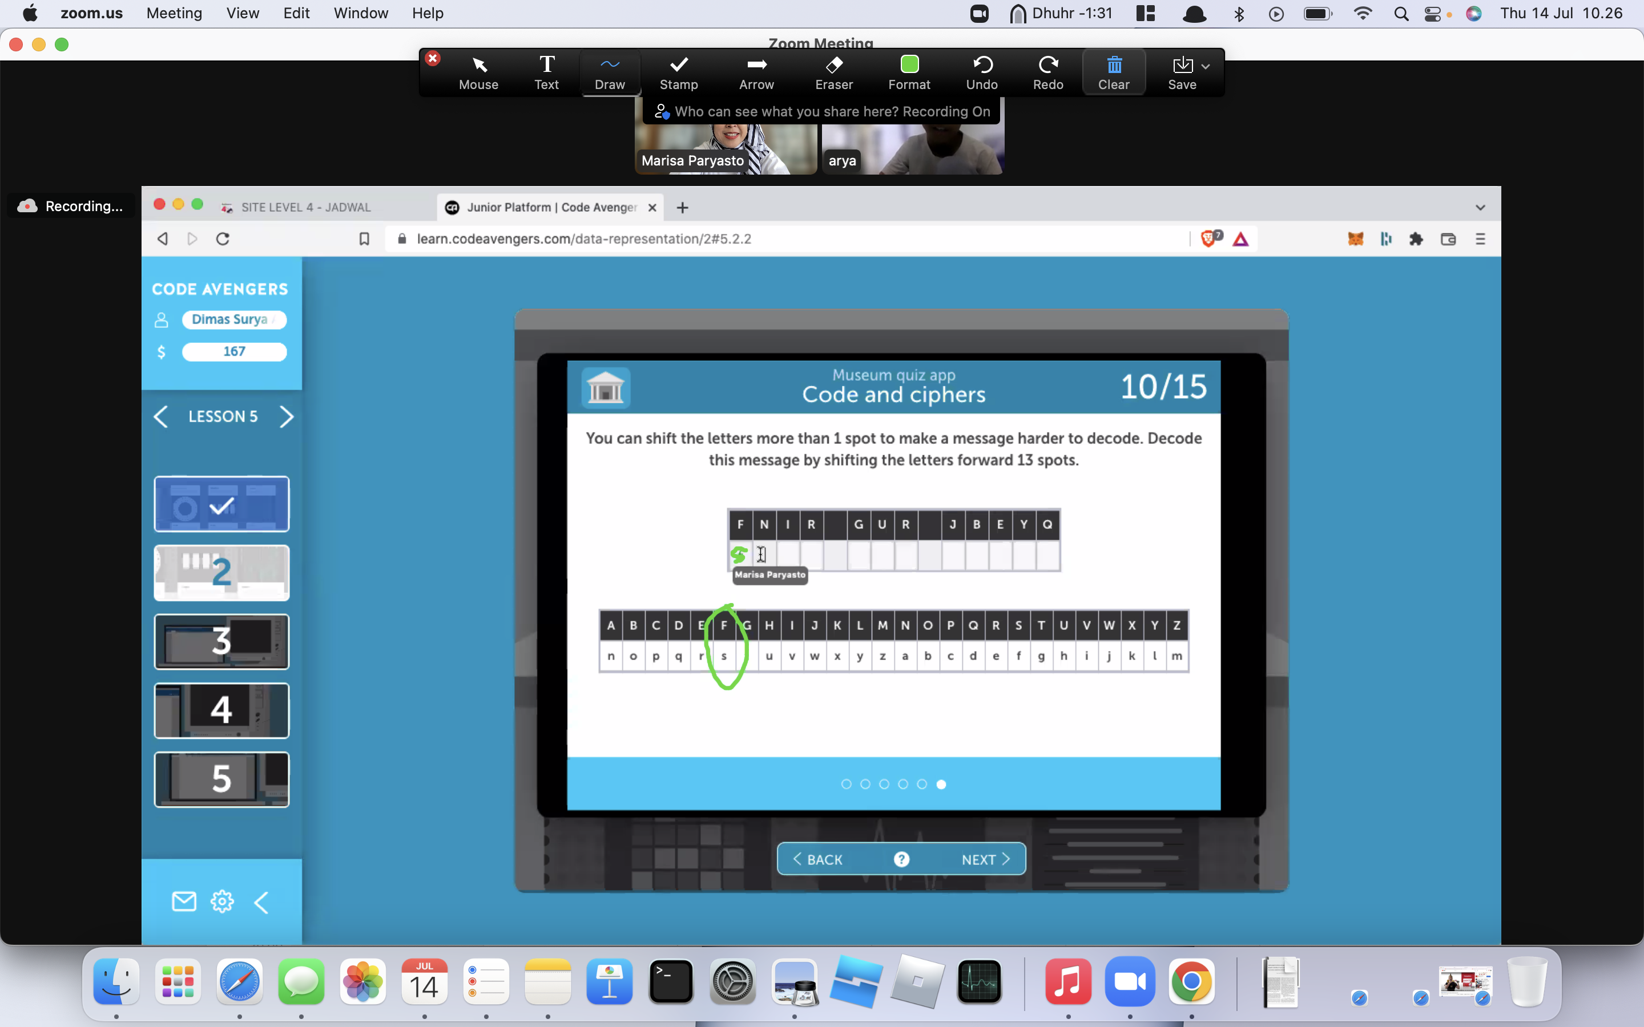The height and width of the screenshot is (1027, 1644).
Task: Open the Code Avengers mail icon
Action: click(x=183, y=901)
